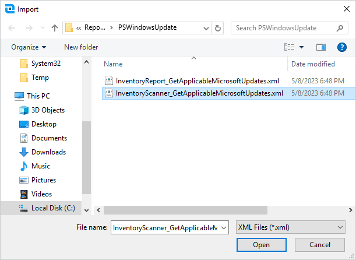
Task: Click the Documents page icon
Action: click(24, 138)
